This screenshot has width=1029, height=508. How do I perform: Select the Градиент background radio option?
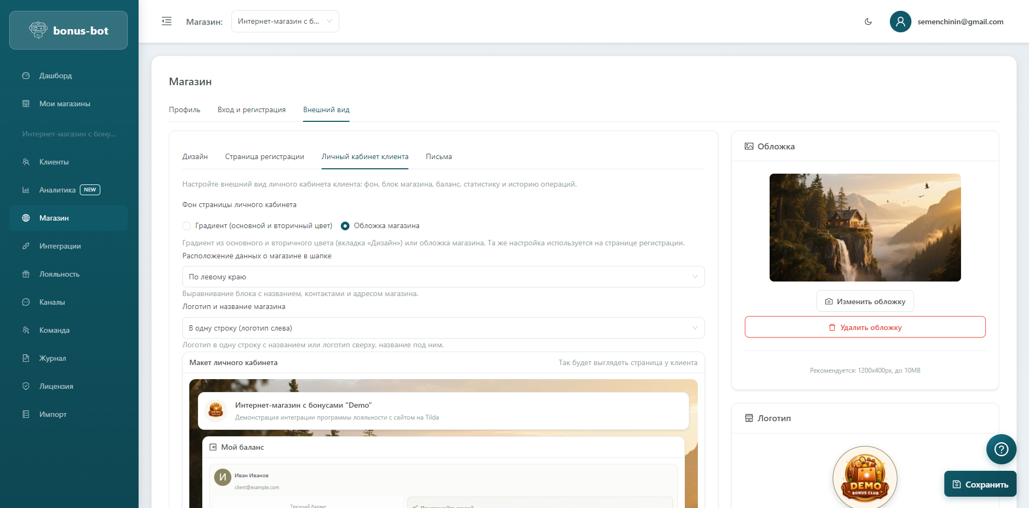click(187, 226)
